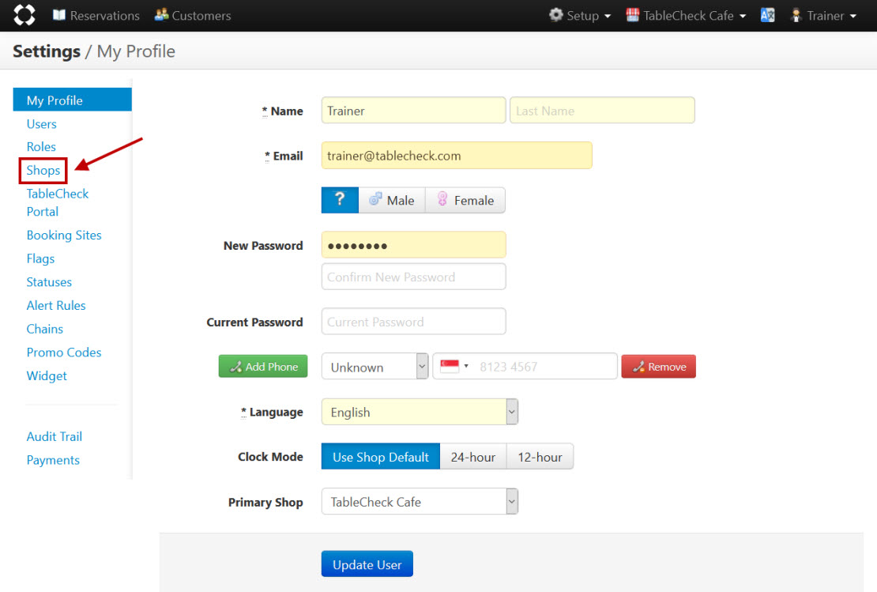Click the language translation icon
The image size is (877, 592).
(x=767, y=15)
